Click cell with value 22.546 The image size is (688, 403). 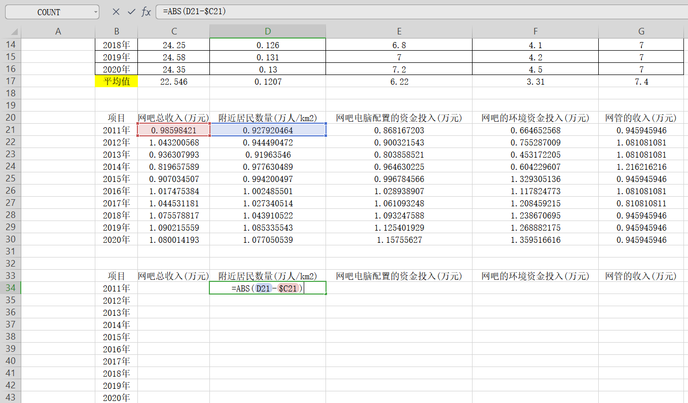pyautogui.click(x=173, y=81)
